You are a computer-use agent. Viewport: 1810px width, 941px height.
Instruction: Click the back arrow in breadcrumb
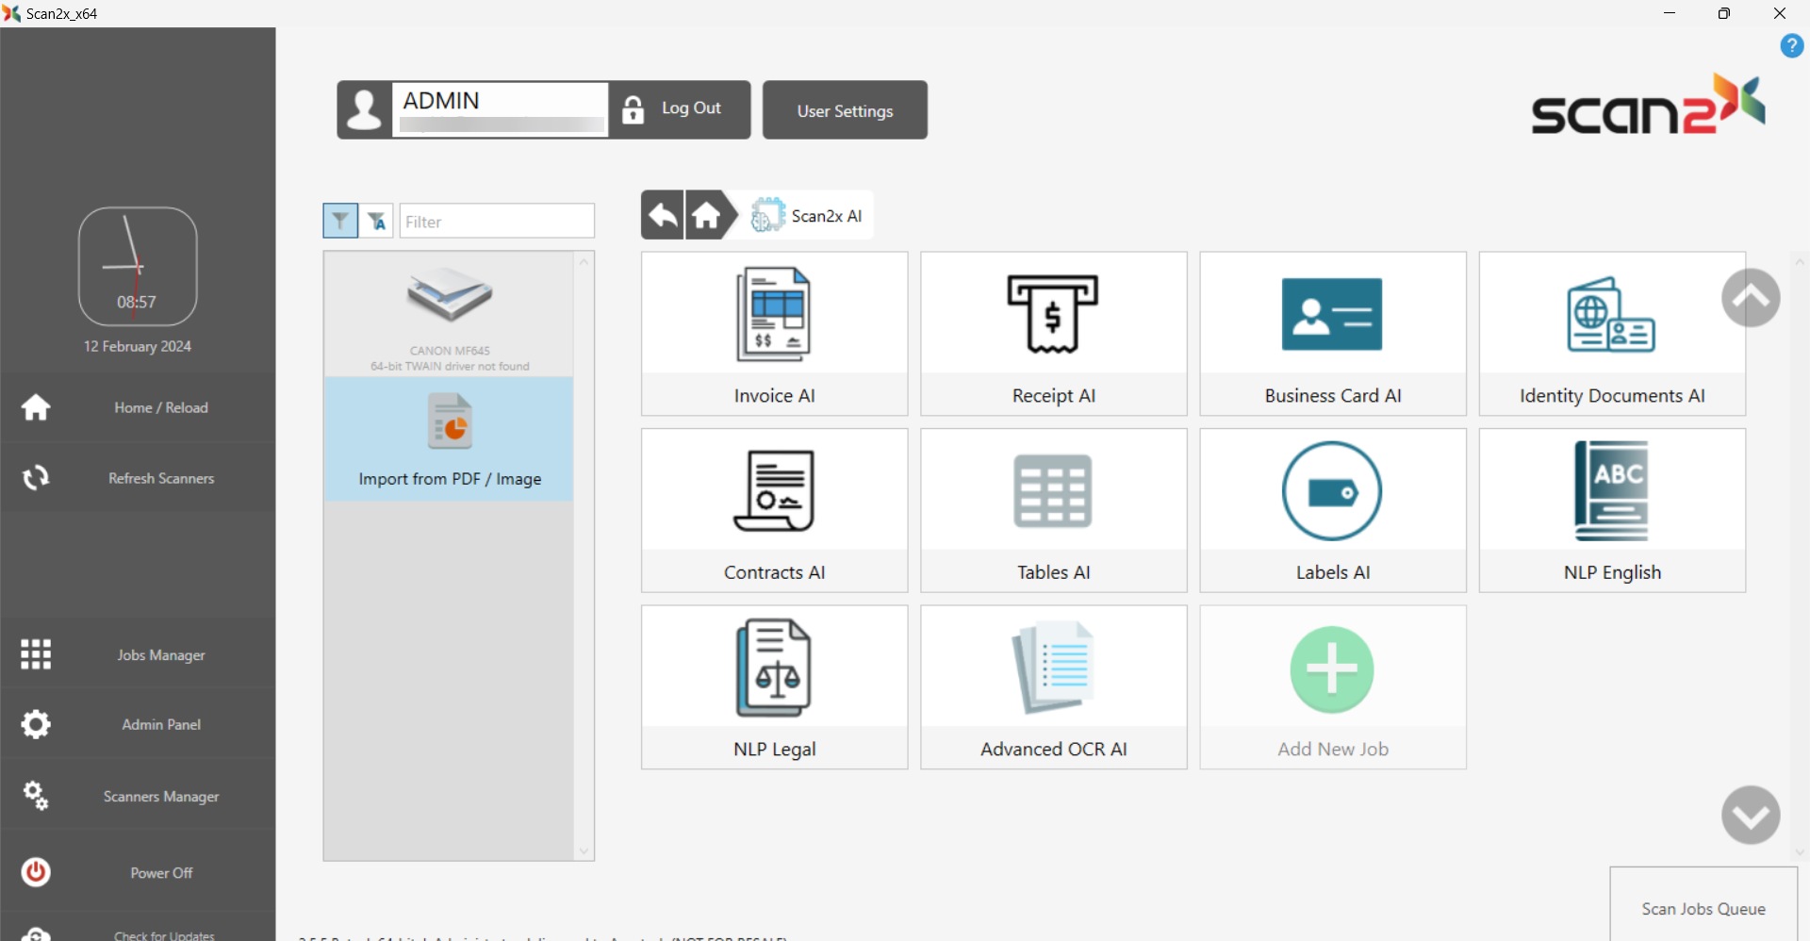(x=663, y=215)
